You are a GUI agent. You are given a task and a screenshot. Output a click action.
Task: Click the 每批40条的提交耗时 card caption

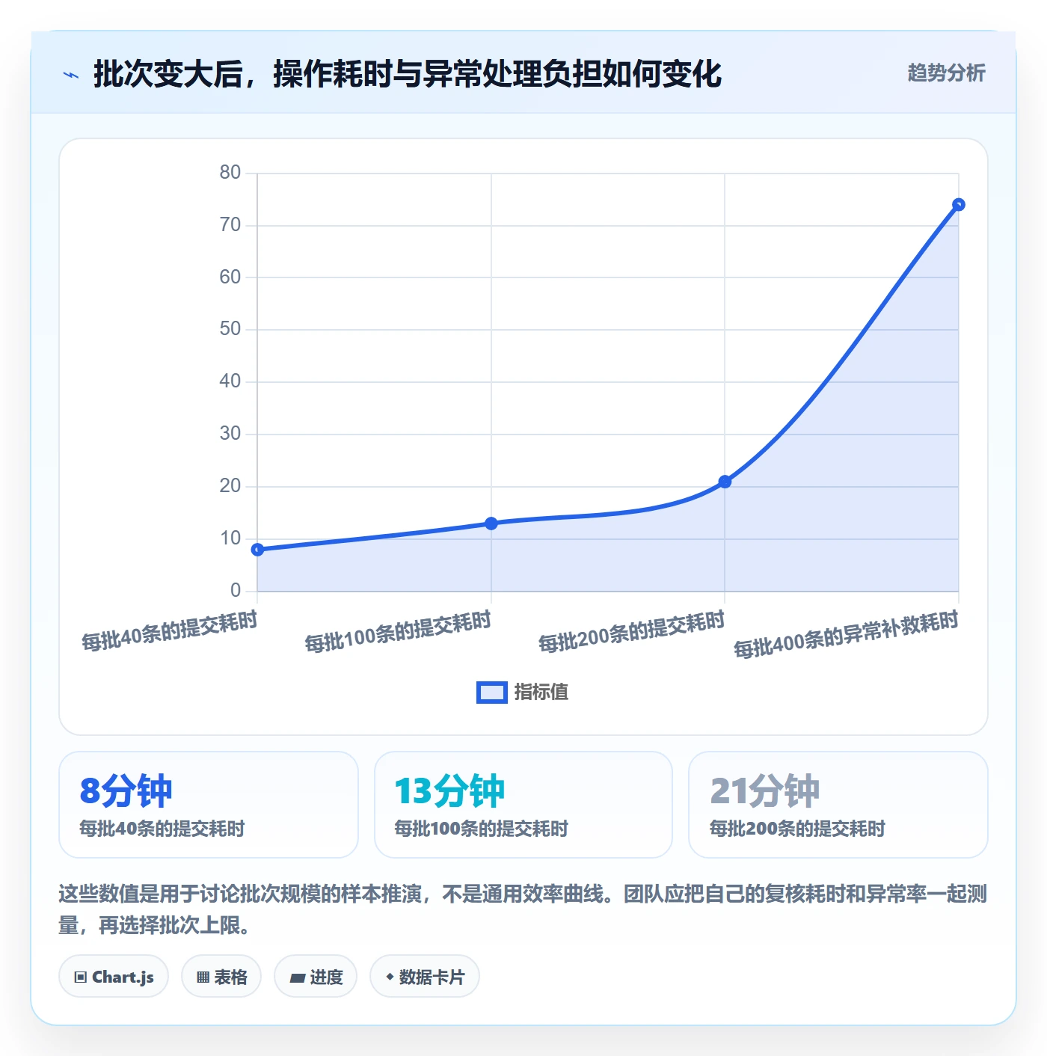pos(162,829)
